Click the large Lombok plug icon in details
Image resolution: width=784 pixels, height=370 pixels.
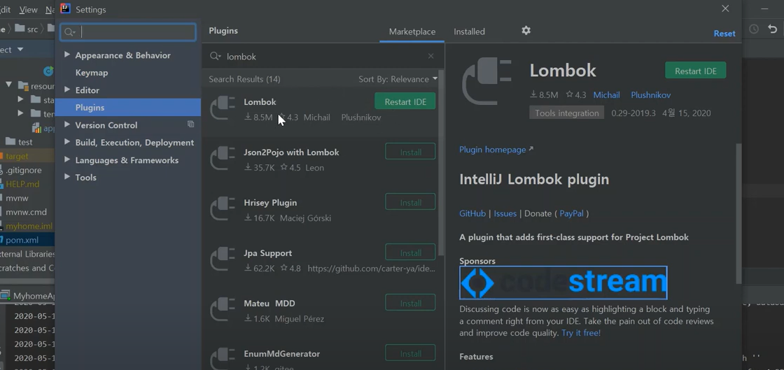[486, 81]
